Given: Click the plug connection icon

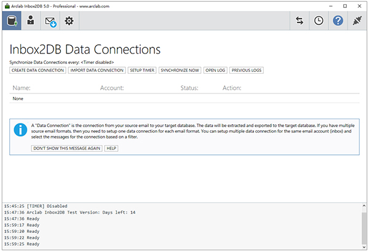Looking at the screenshot, I should 357,21.
